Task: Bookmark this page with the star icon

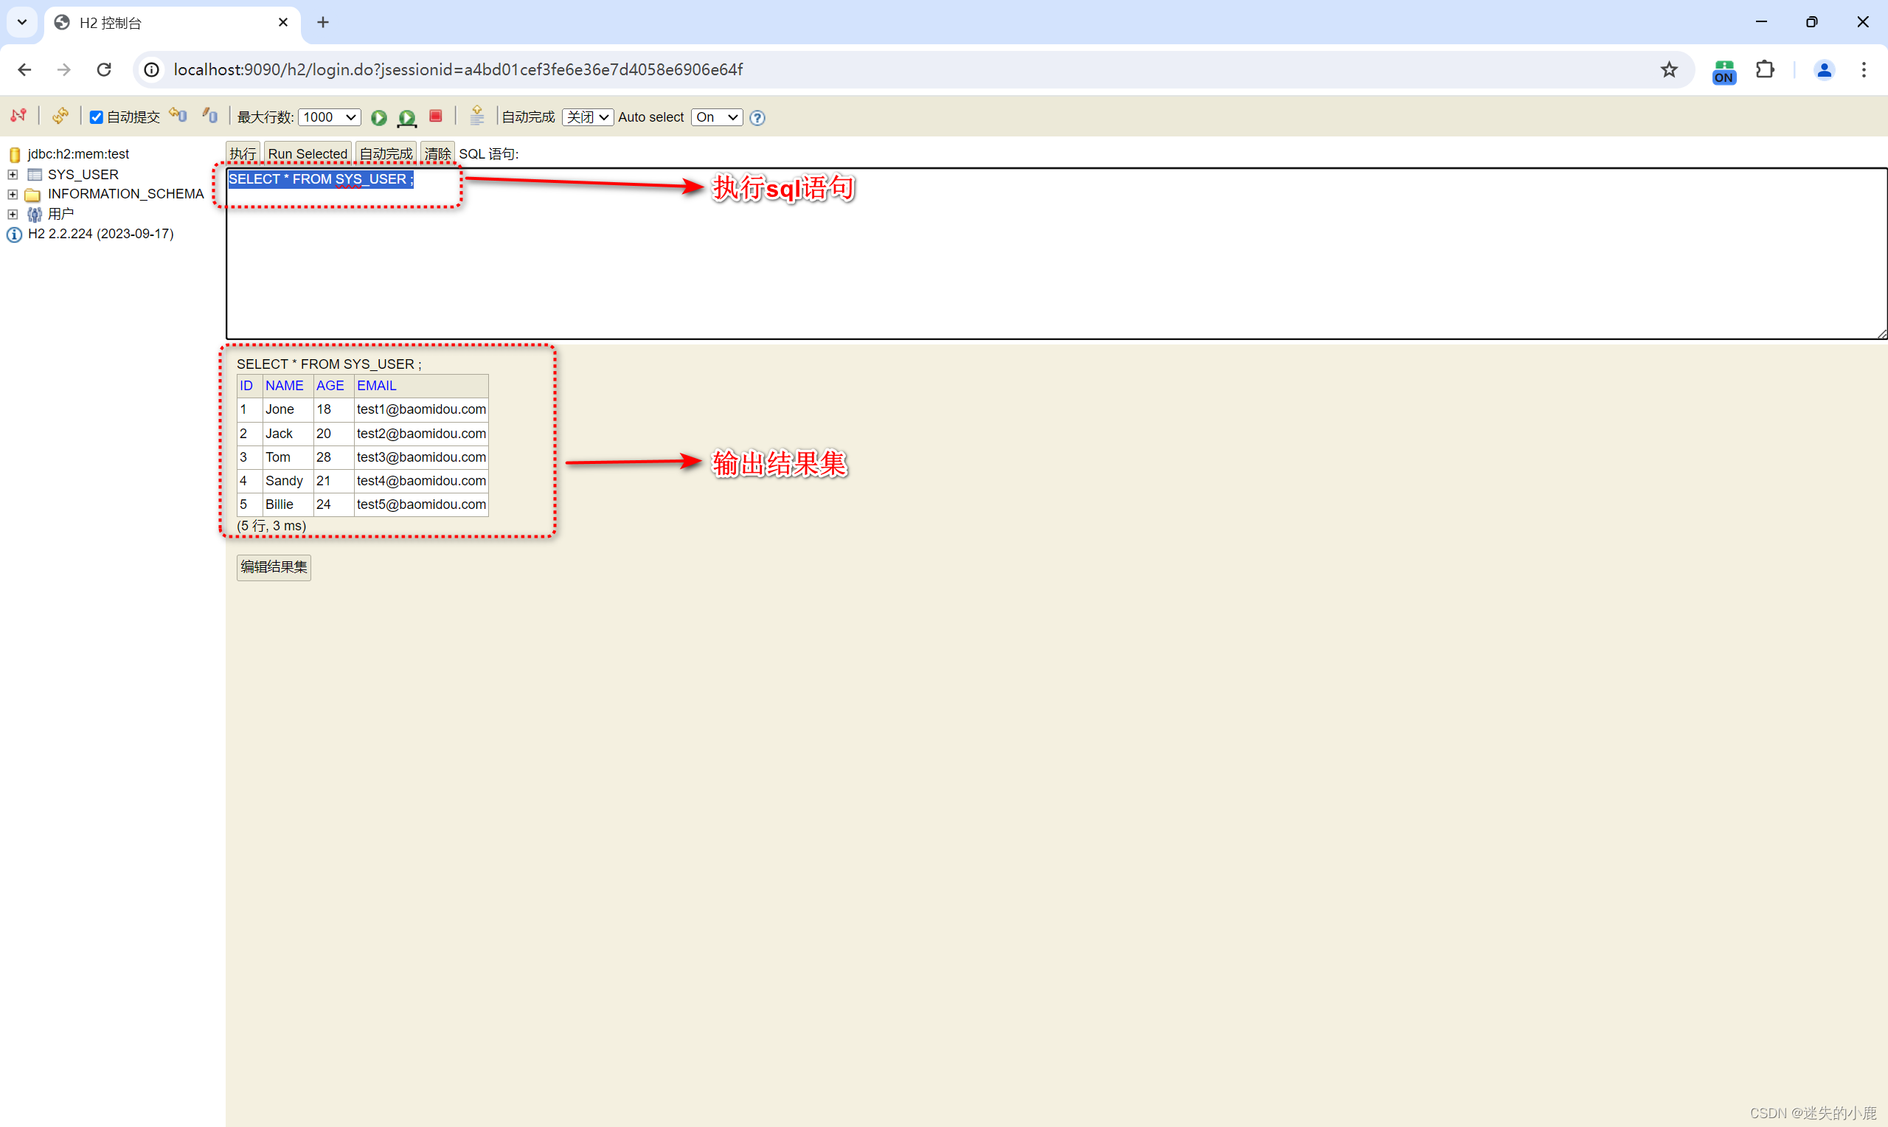Action: pos(1669,69)
